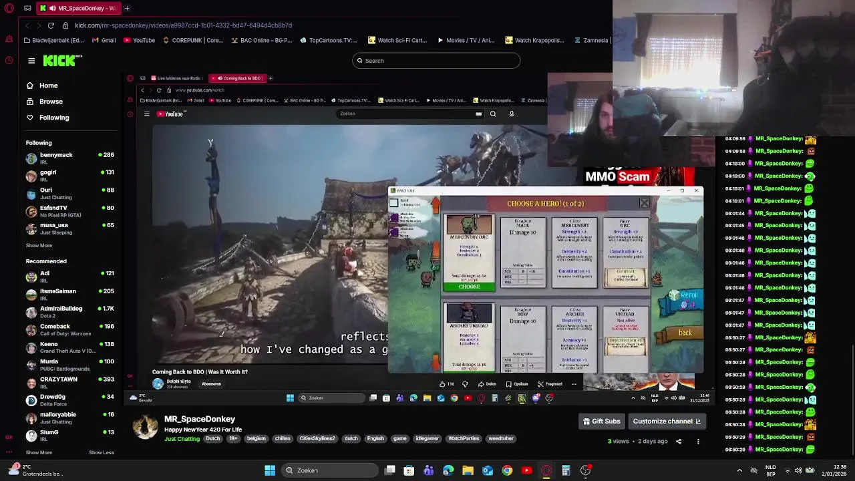Open recommended channel Adi
Image resolution: width=855 pixels, height=481 pixels.
click(x=69, y=277)
